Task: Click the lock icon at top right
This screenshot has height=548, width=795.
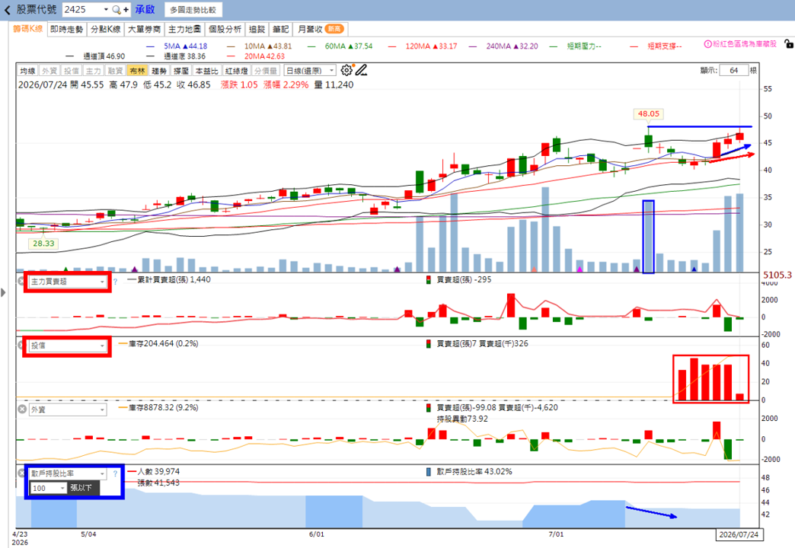Action: click(x=788, y=44)
